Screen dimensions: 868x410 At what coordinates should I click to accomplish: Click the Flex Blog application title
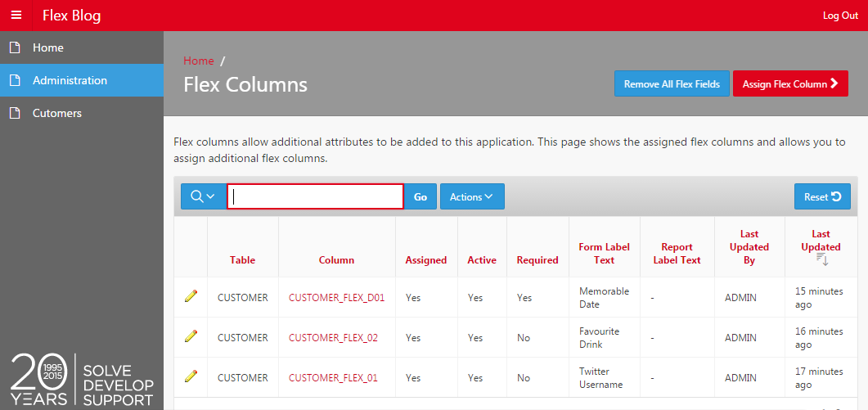(71, 16)
